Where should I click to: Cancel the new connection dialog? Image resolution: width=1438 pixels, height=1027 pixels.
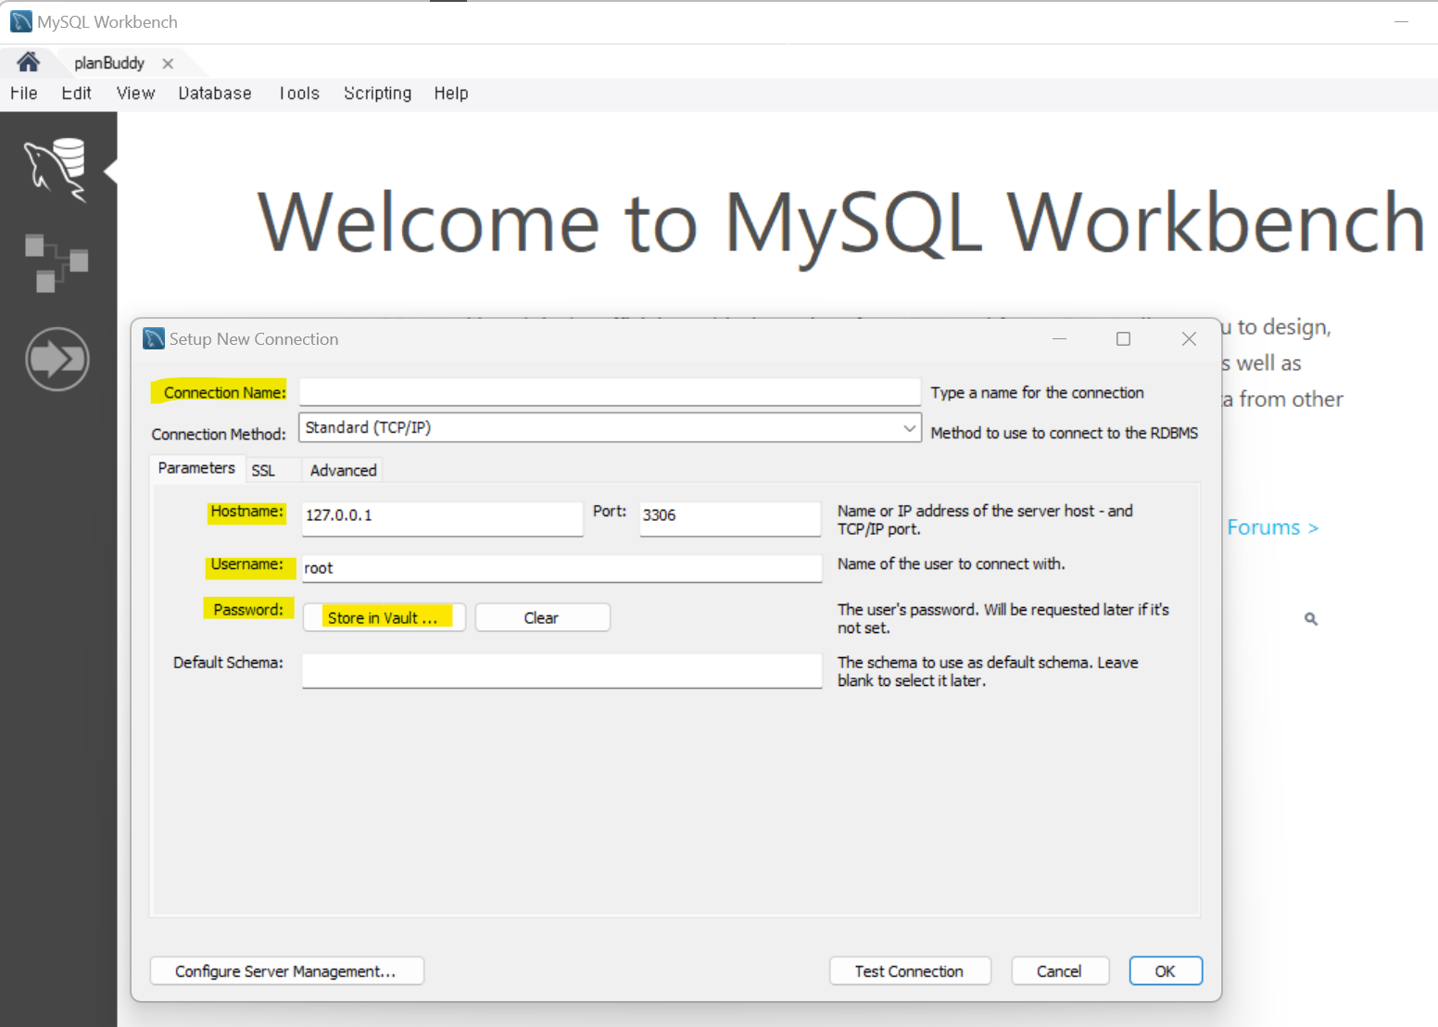click(x=1060, y=970)
